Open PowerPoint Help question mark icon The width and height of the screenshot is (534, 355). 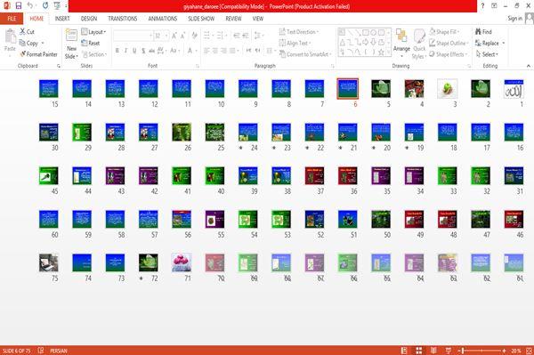(482, 6)
